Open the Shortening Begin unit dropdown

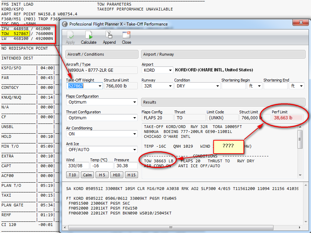[259, 86]
